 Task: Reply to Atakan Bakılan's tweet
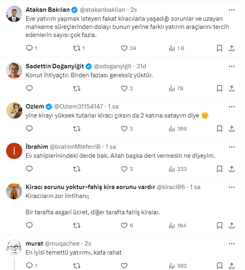click(x=29, y=48)
